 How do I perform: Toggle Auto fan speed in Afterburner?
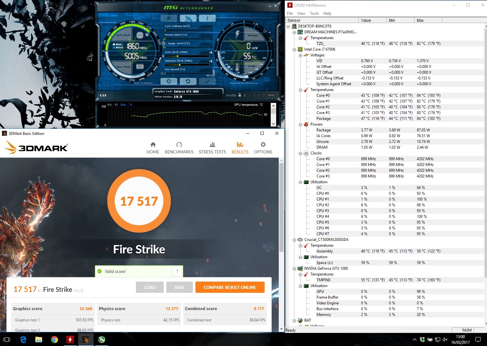click(x=211, y=75)
